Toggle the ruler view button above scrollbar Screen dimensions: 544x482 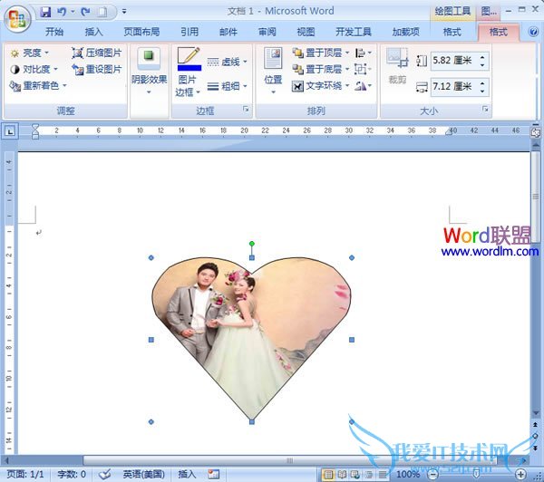click(x=535, y=132)
